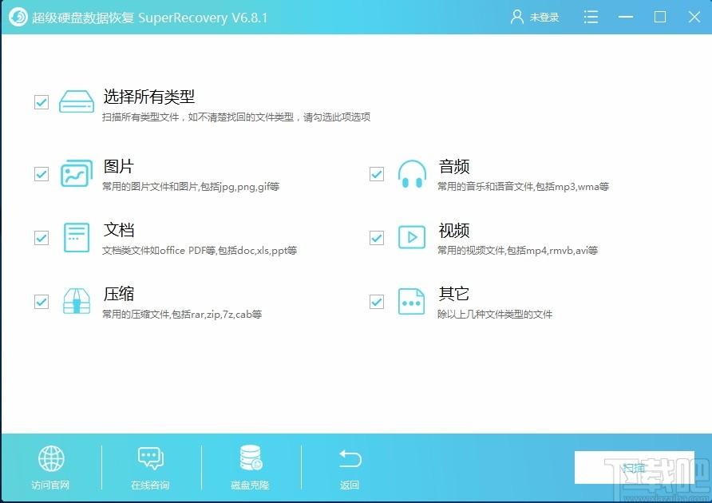The width and height of the screenshot is (712, 503).
Task: Open the user login icon (未登录)
Action: point(516,18)
